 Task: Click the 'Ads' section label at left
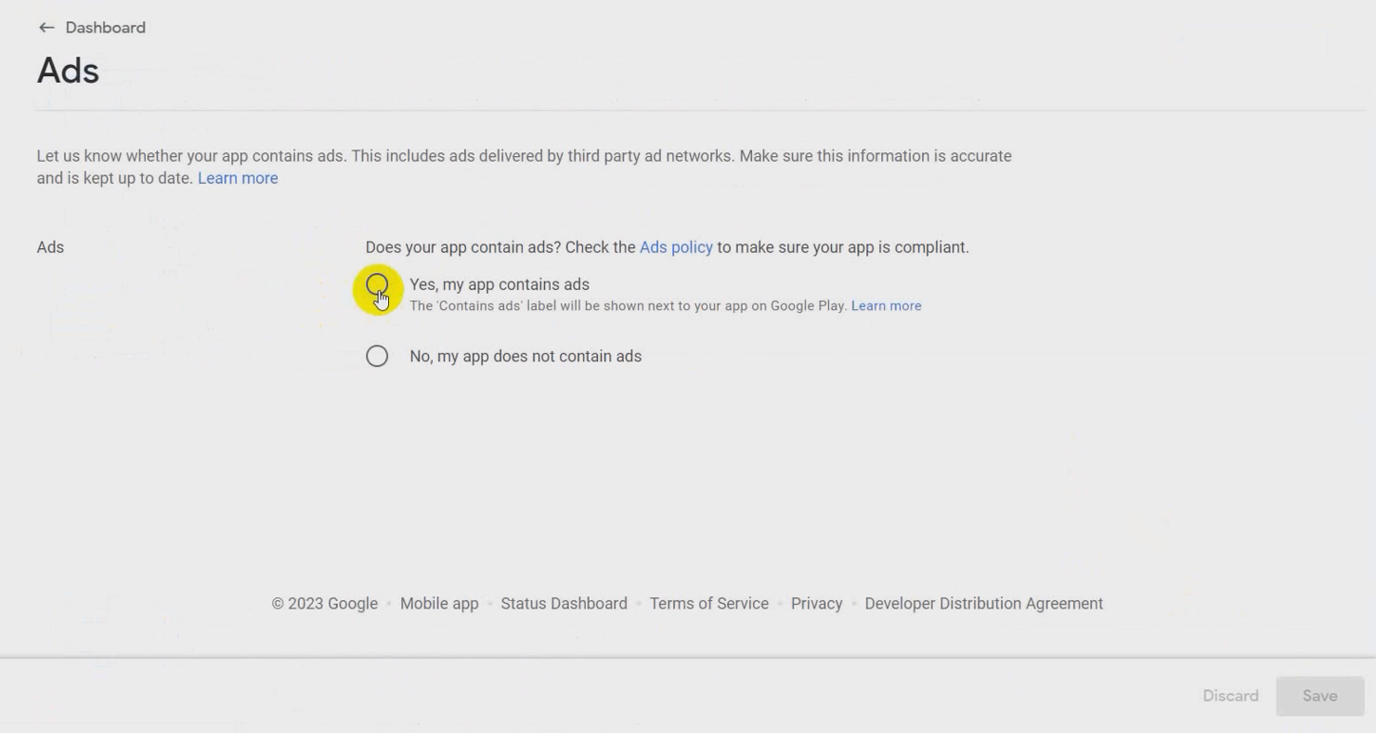[x=50, y=247]
